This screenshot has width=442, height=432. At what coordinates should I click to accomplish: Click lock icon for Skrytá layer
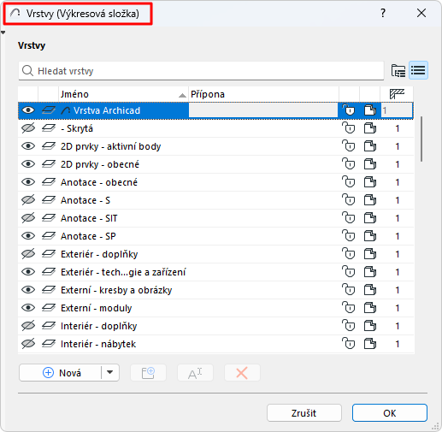pyautogui.click(x=349, y=128)
